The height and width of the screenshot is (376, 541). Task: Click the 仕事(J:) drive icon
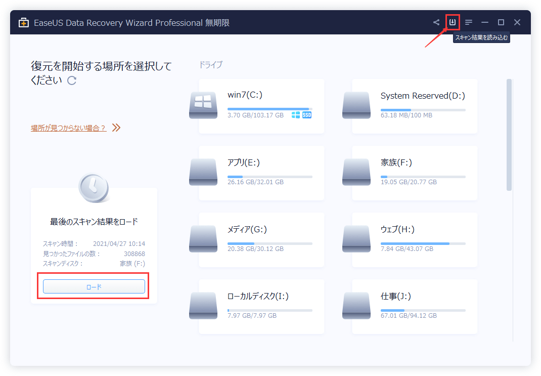click(x=356, y=306)
